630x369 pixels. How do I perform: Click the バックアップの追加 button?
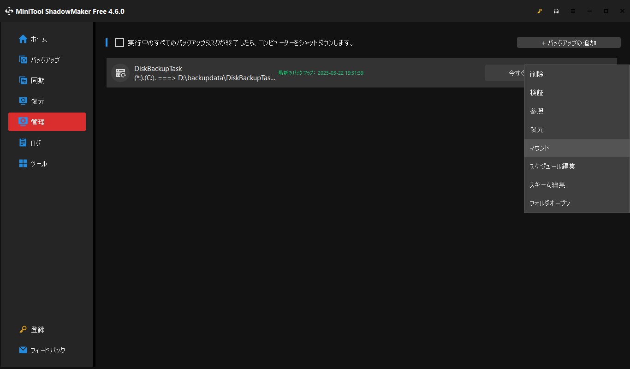[569, 42]
